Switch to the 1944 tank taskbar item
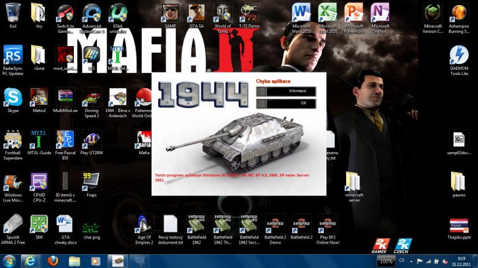Image resolution: width=478 pixels, height=268 pixels. point(118,261)
